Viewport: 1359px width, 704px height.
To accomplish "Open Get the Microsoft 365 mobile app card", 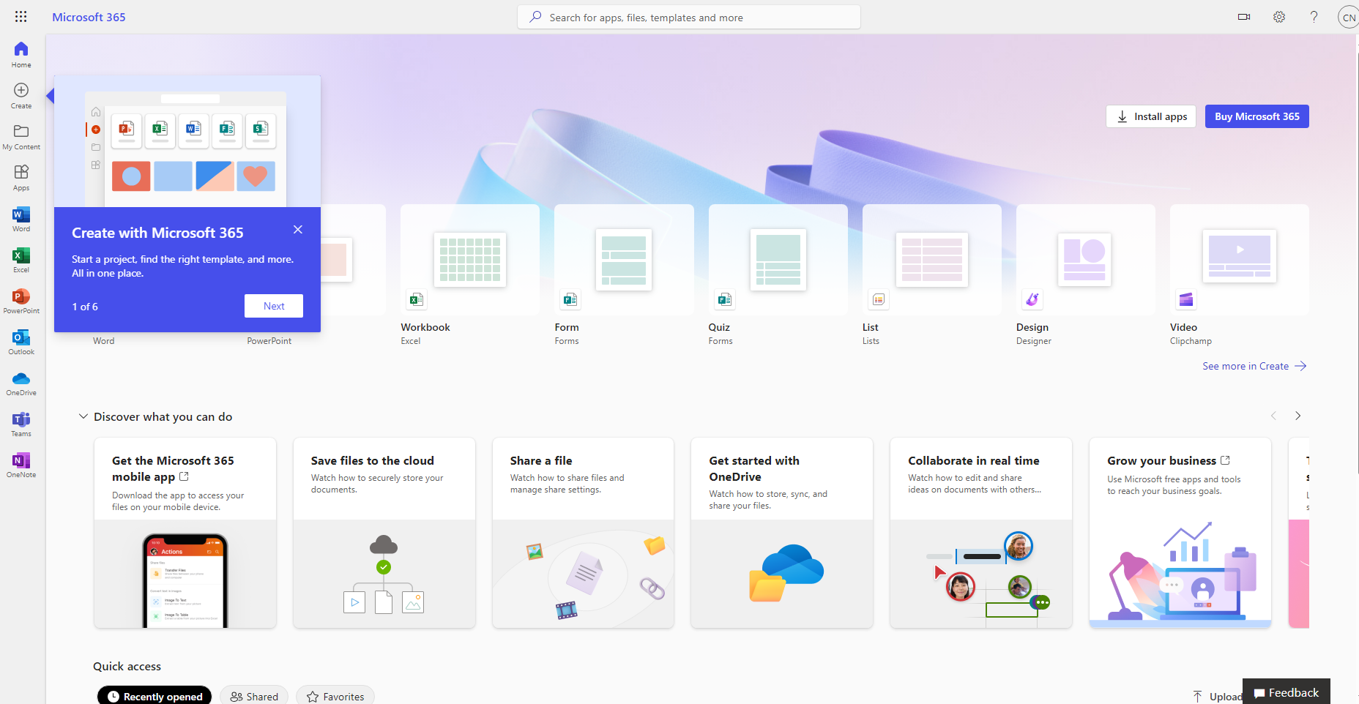I will [185, 533].
